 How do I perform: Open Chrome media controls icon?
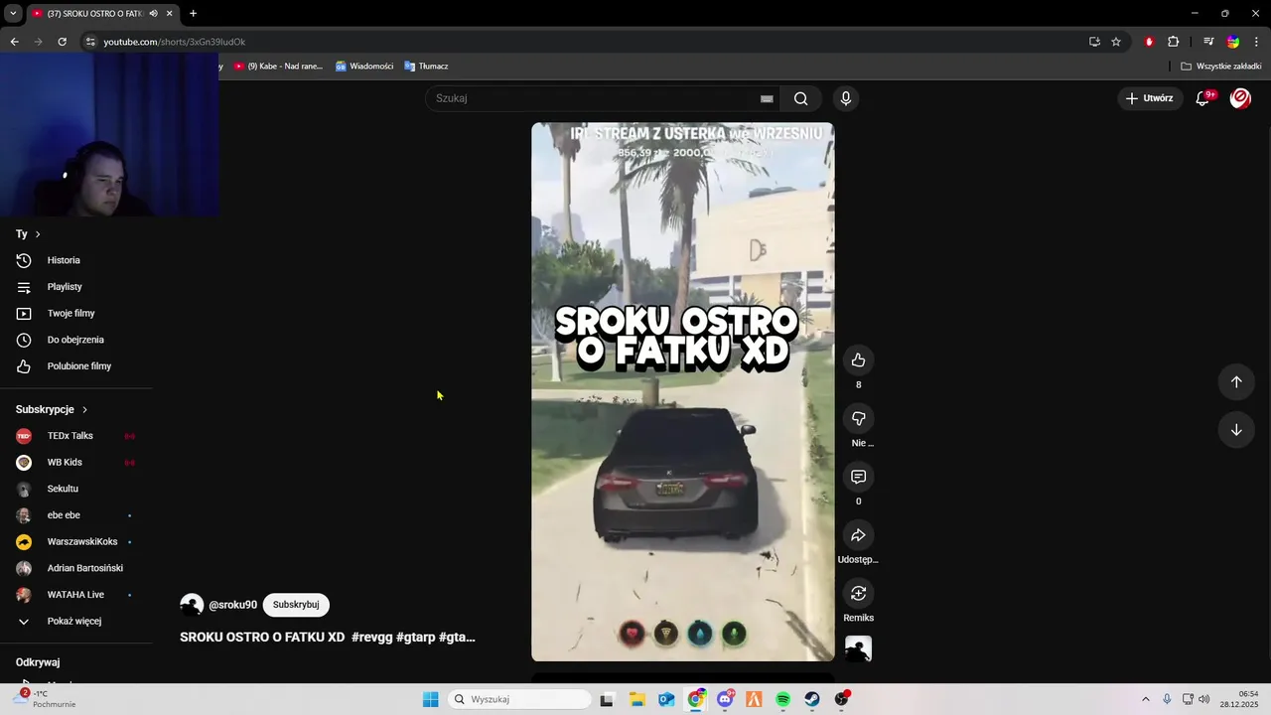(x=1208, y=42)
